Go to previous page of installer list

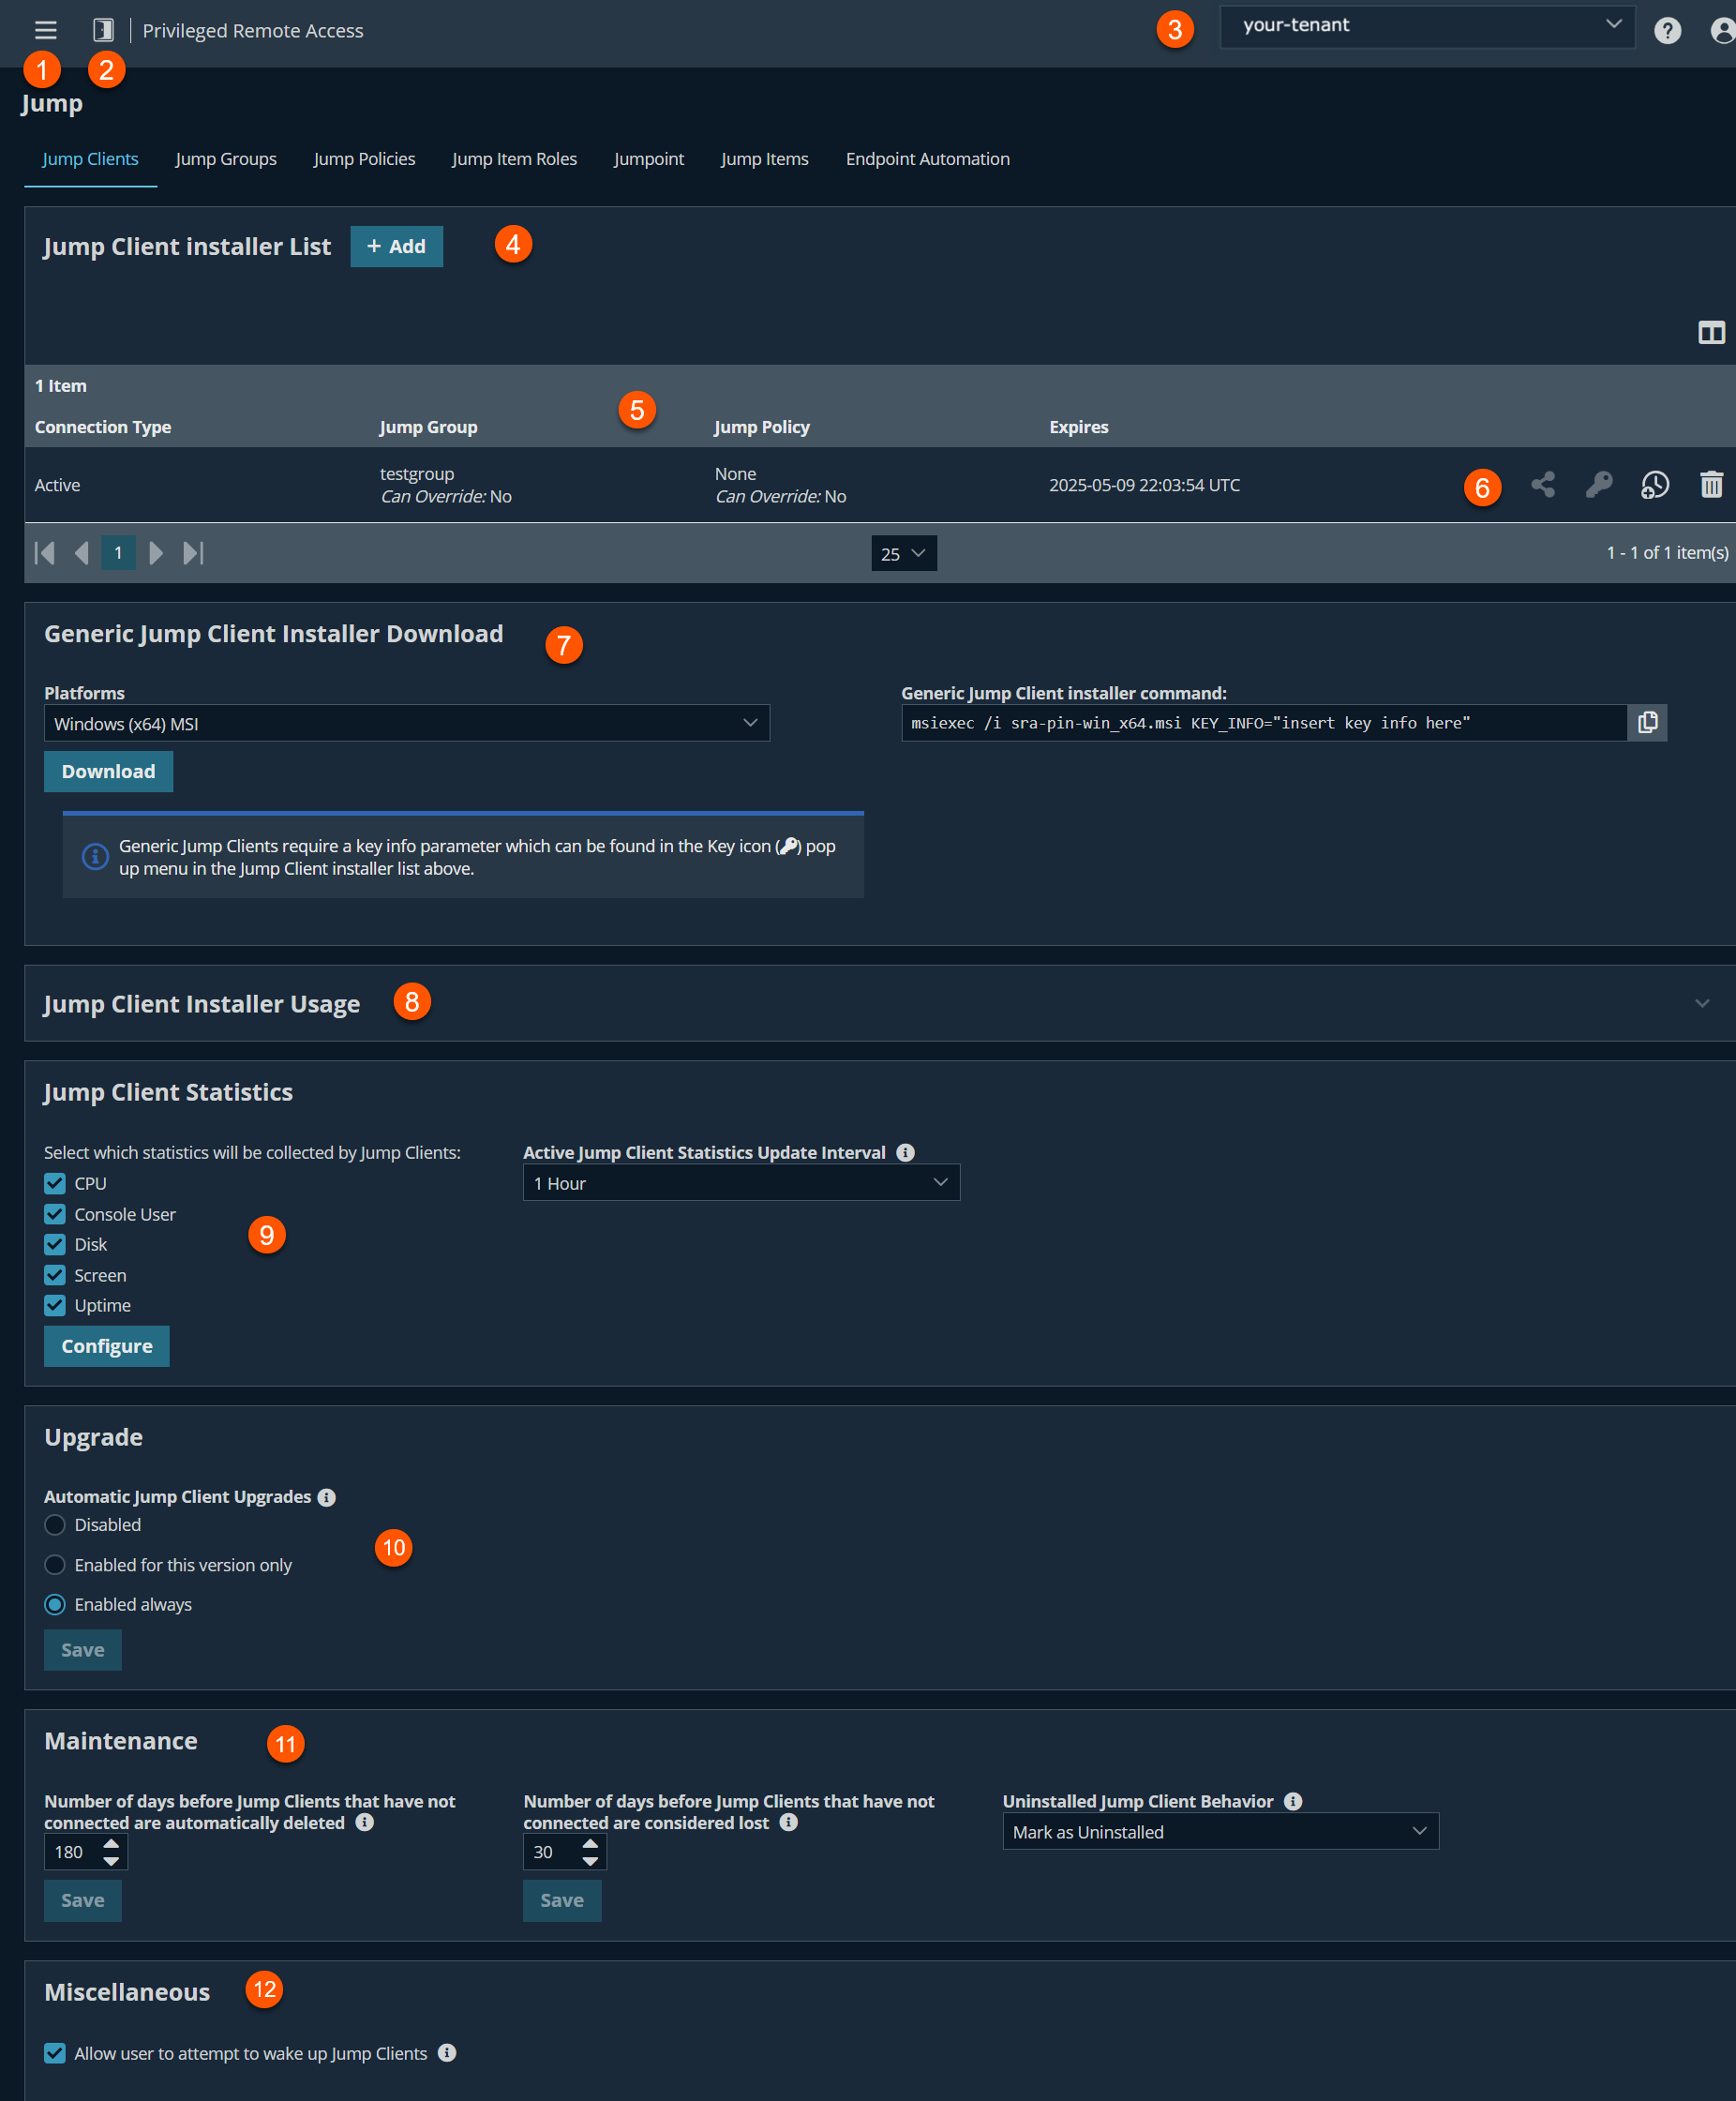tap(82, 553)
